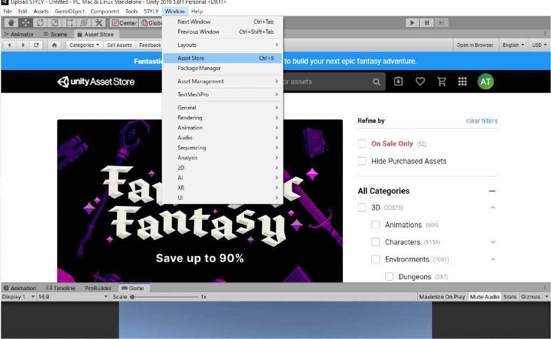Open the USD currency dropdown
The height and width of the screenshot is (339, 551).
[x=539, y=45]
